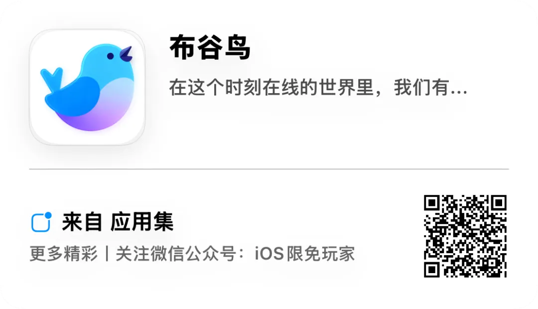This screenshot has width=538, height=309.
Task: Expand the truncated description ellipsis
Action: coord(459,92)
